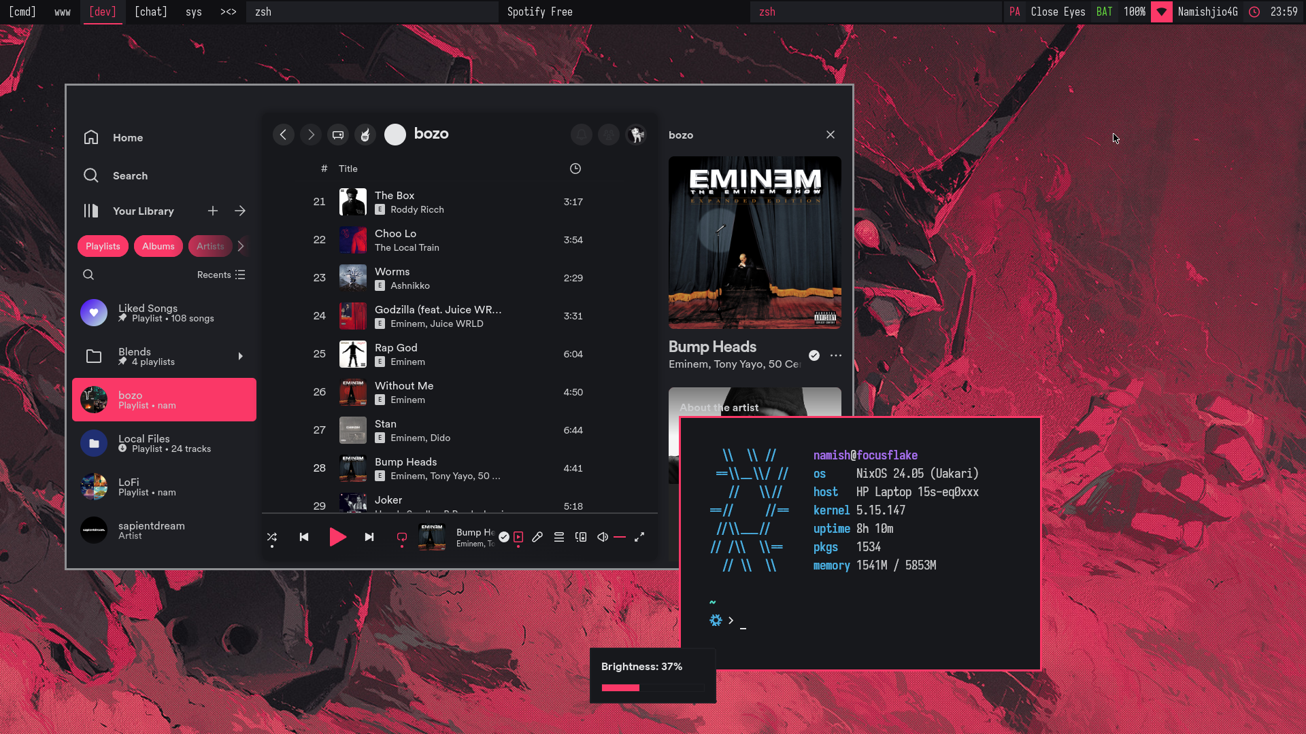Open more options for Bump Heads
This screenshot has width=1306, height=734.
[x=836, y=355]
